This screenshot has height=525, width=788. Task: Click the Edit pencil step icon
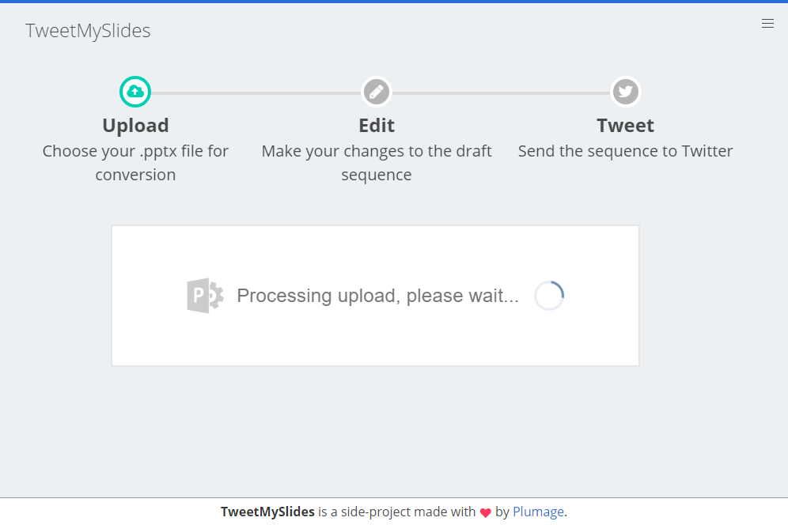(377, 92)
